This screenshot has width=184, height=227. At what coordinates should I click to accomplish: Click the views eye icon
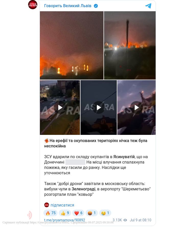coord(125,220)
